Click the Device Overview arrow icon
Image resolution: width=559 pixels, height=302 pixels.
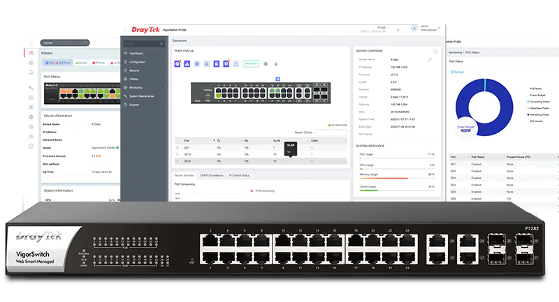(435, 52)
